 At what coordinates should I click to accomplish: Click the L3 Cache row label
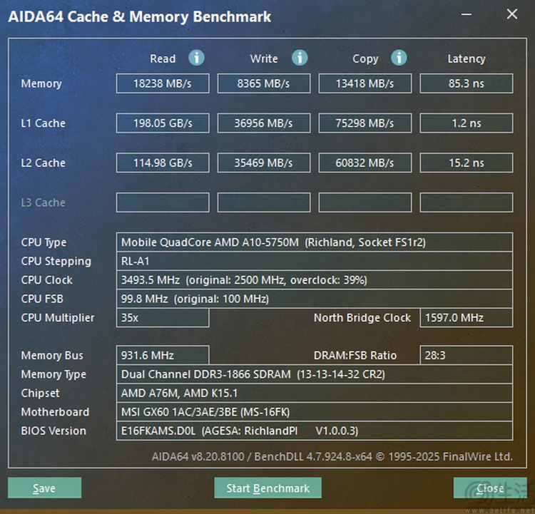(43, 202)
